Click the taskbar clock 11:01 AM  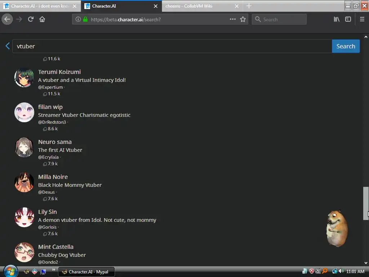click(x=355, y=272)
